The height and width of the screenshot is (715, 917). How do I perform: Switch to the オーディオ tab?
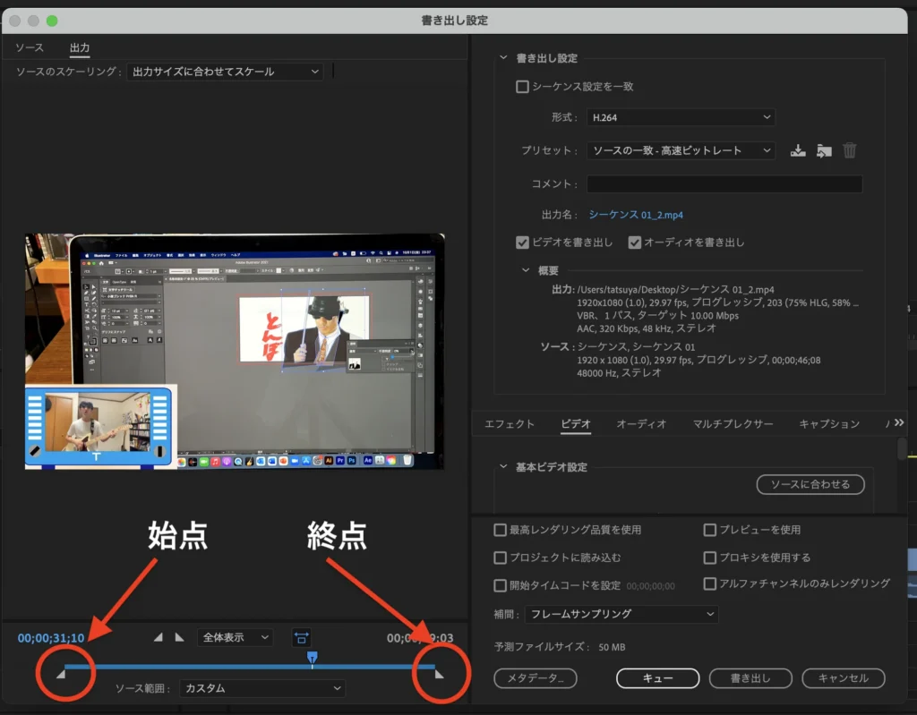click(641, 424)
